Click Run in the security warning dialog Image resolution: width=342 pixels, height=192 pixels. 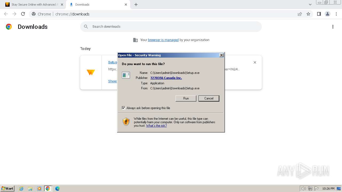point(186,98)
